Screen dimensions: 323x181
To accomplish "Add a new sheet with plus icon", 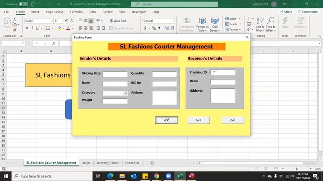I will pos(152,163).
